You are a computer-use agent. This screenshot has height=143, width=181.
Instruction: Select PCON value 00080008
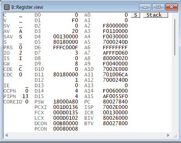66,129
